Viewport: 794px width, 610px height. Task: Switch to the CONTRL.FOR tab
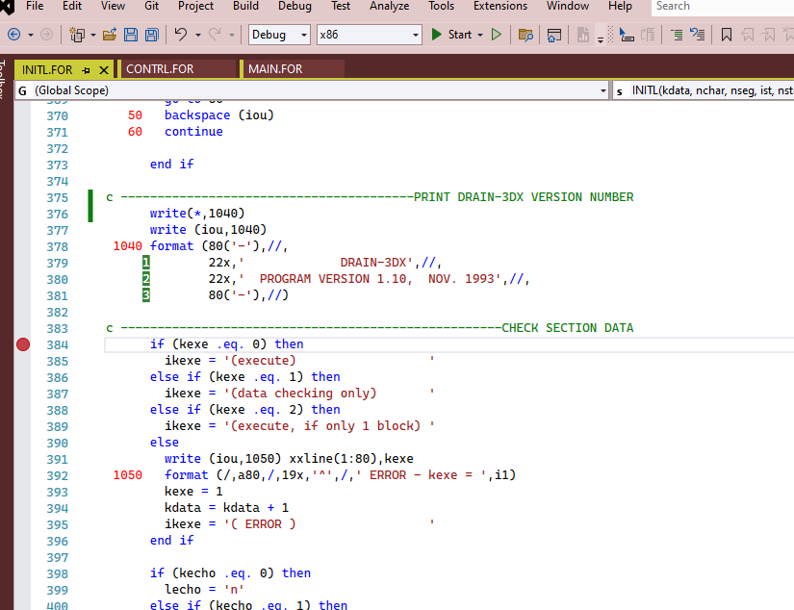(160, 69)
